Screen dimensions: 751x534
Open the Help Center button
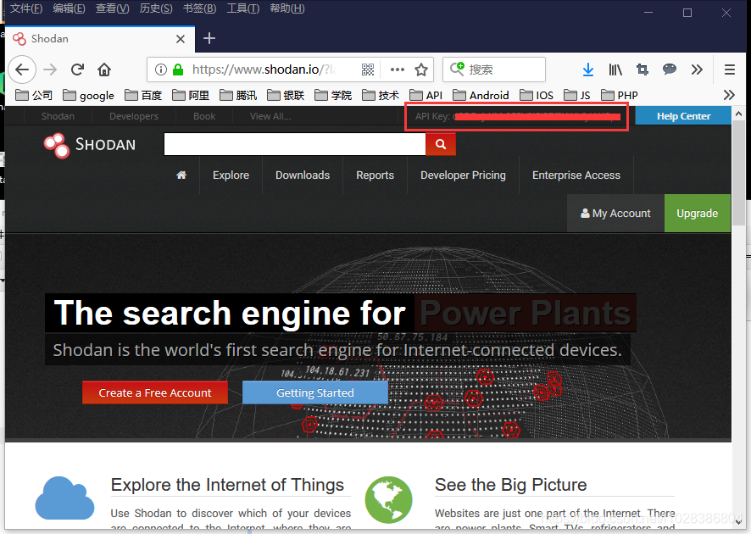(683, 116)
